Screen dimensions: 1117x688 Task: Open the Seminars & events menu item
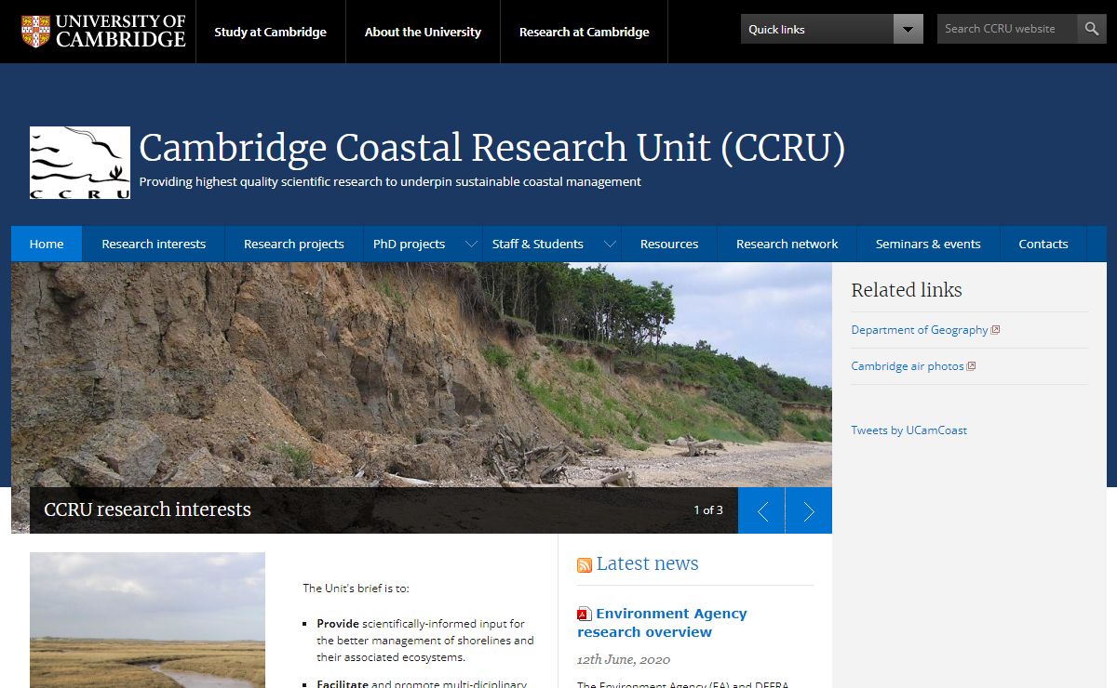point(928,244)
